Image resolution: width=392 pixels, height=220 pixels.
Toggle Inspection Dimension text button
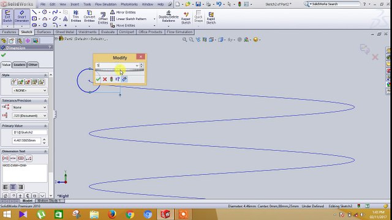(x=21, y=158)
